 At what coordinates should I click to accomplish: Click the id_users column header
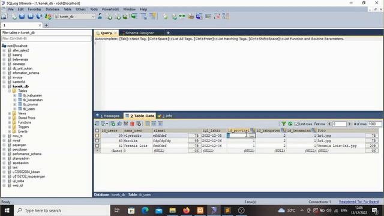(112, 131)
